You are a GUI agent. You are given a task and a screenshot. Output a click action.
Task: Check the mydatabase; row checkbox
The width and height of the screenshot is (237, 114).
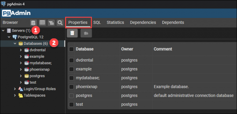coord(71,78)
